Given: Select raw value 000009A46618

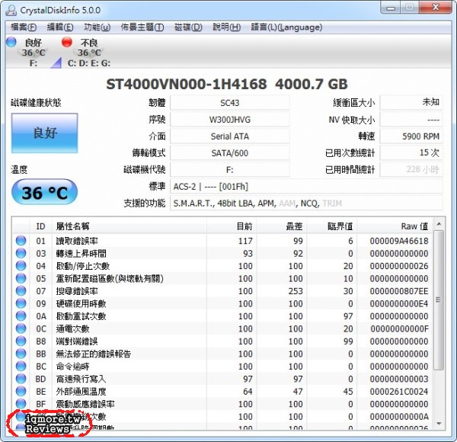Looking at the screenshot, I should pos(399,241).
